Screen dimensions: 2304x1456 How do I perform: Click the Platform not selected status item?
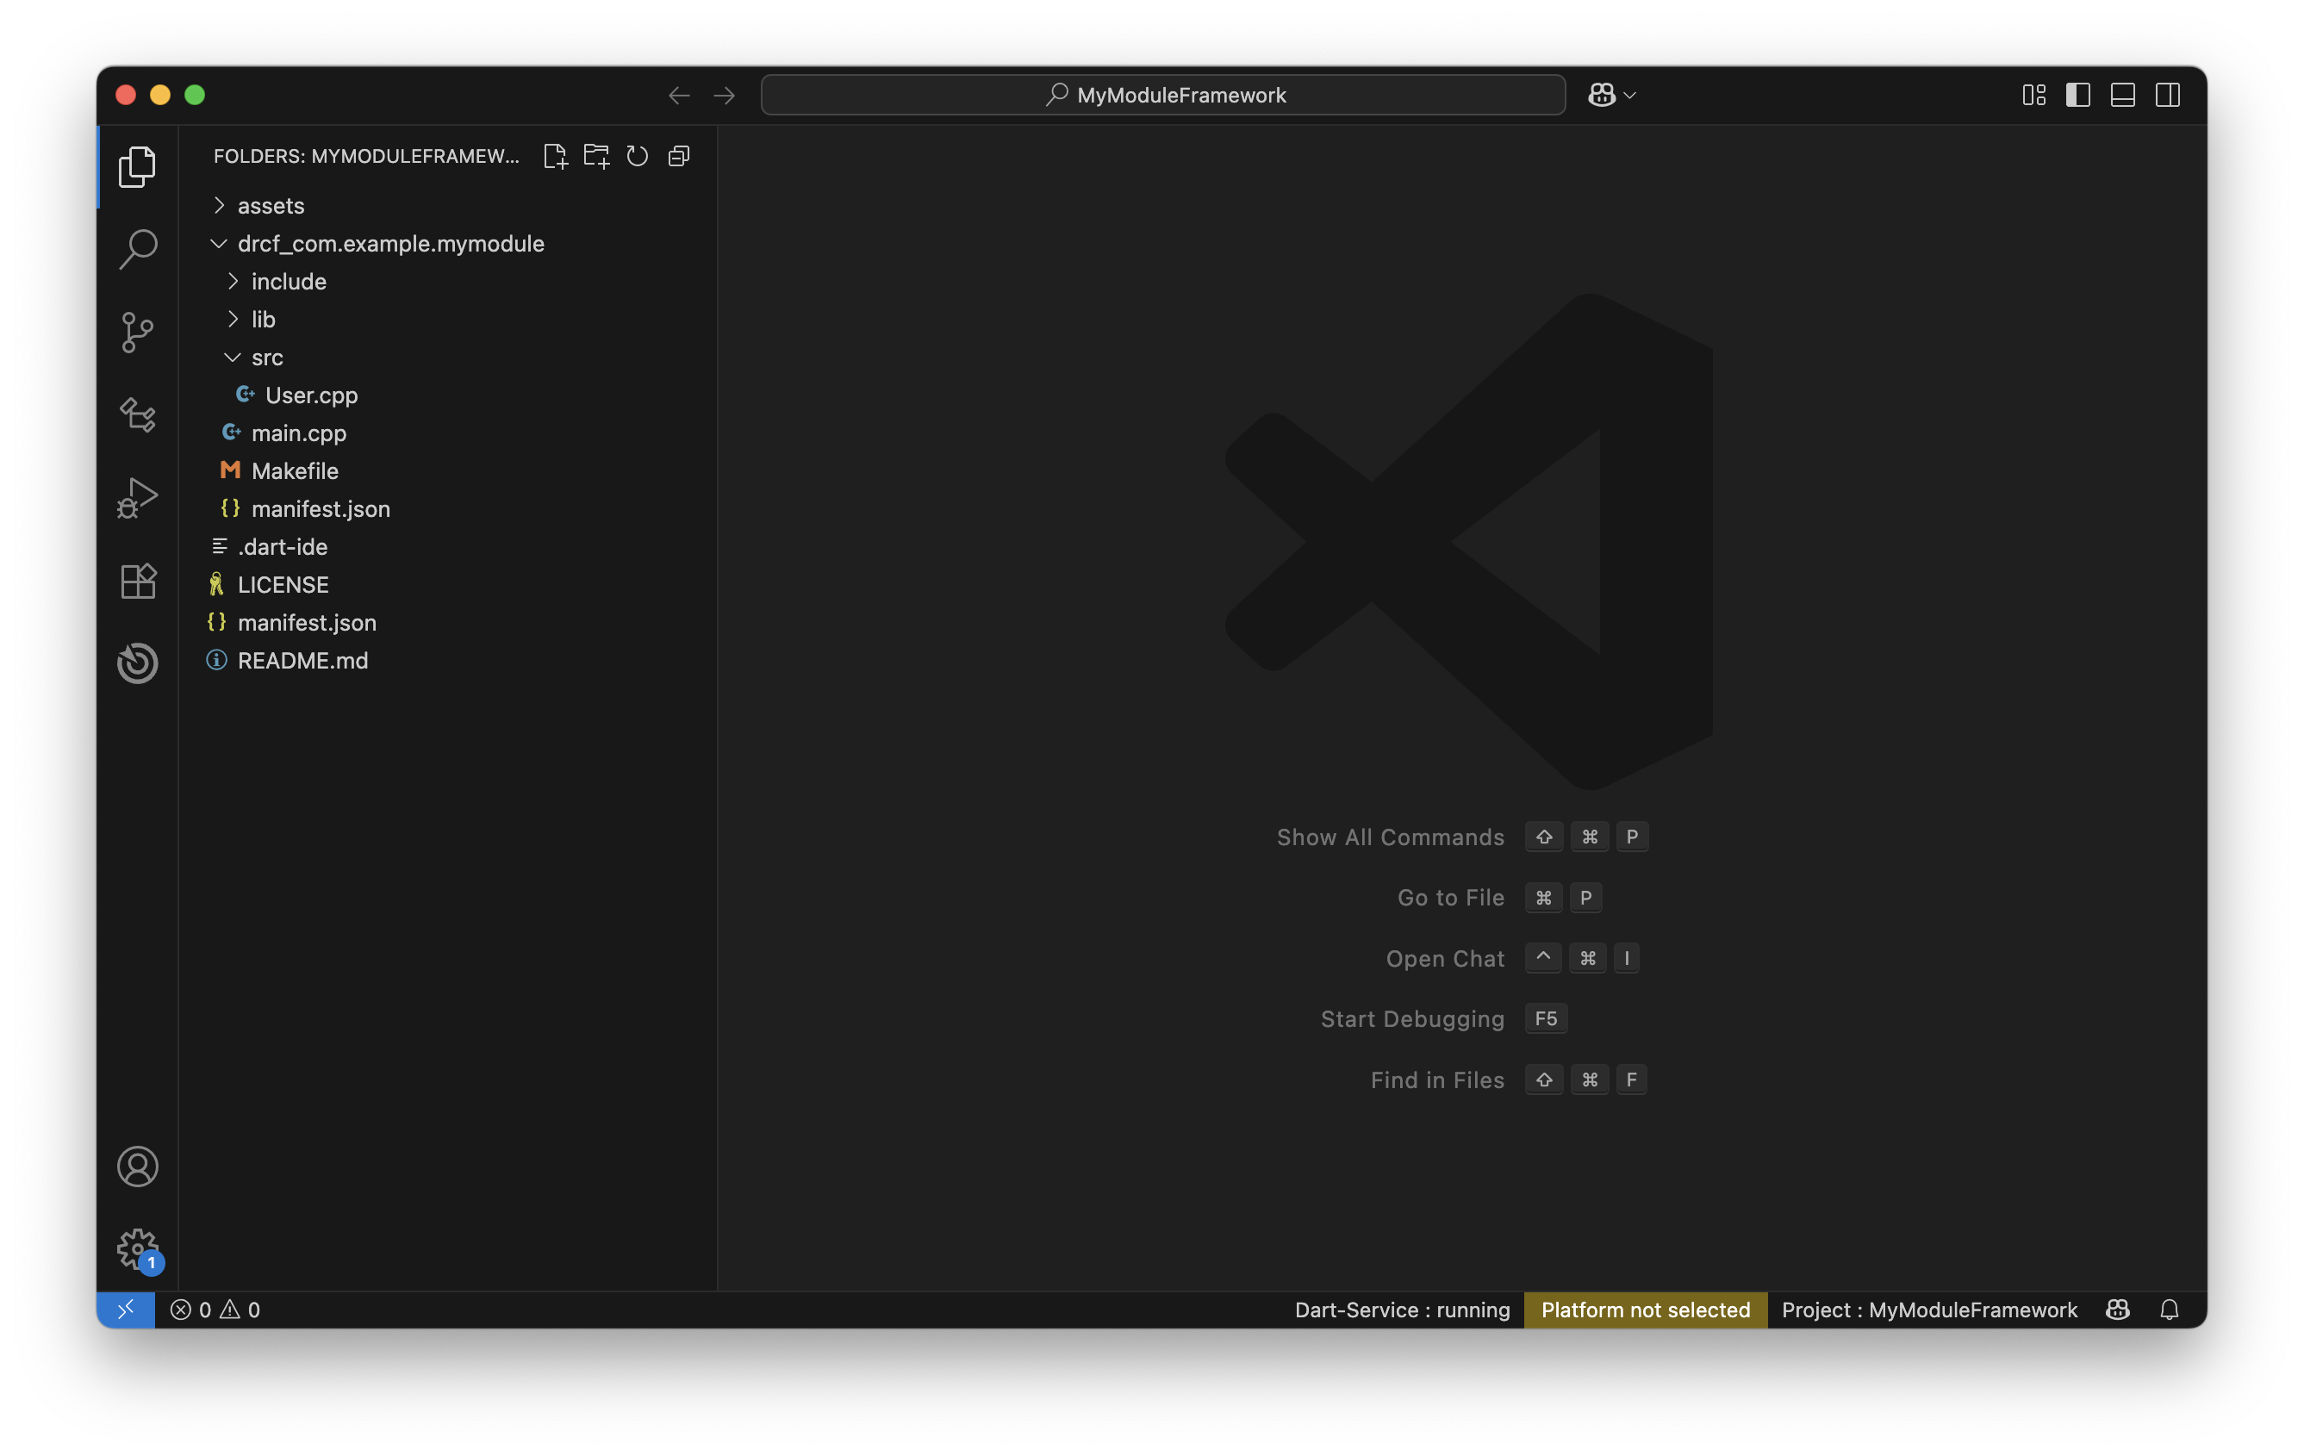point(1645,1310)
